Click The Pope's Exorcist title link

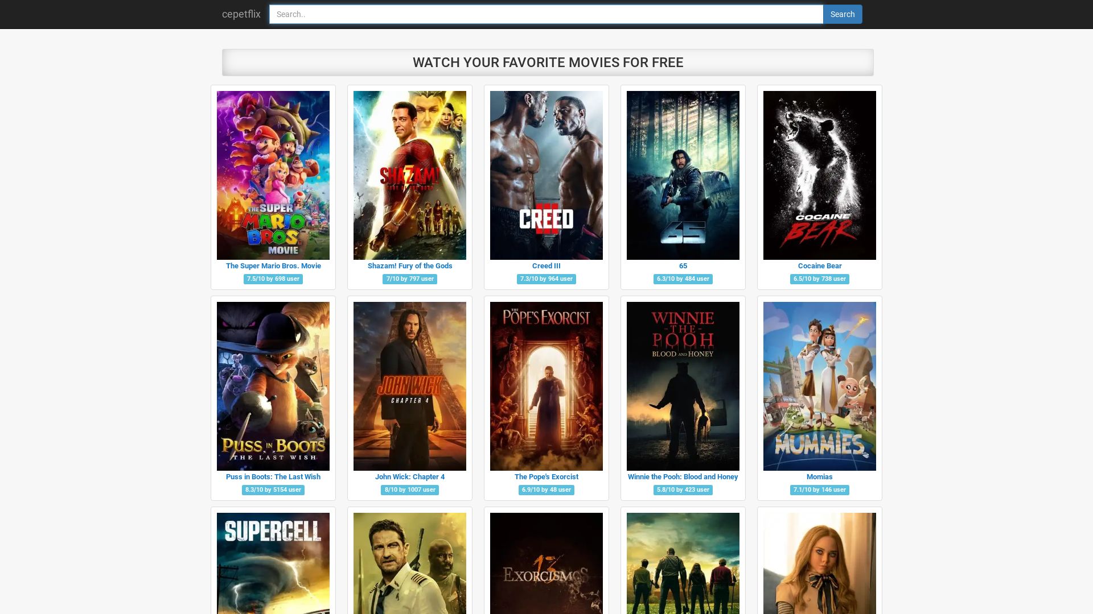pos(546,476)
